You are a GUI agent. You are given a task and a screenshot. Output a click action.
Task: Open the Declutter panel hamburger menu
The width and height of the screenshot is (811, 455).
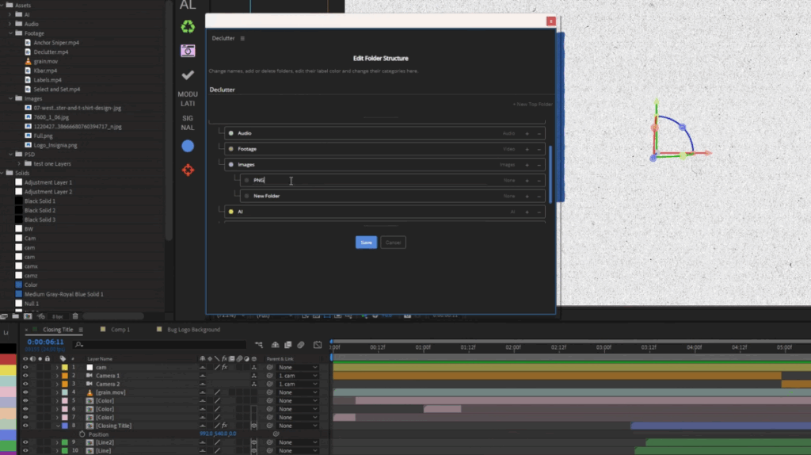click(242, 38)
